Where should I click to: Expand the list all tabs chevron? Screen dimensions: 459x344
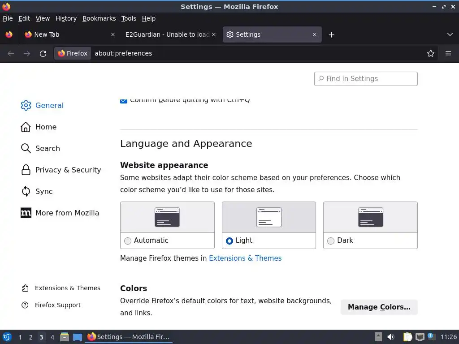click(450, 34)
